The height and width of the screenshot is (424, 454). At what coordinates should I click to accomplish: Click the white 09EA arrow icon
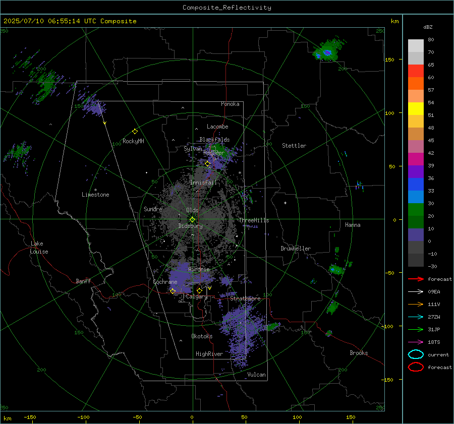tap(416, 292)
